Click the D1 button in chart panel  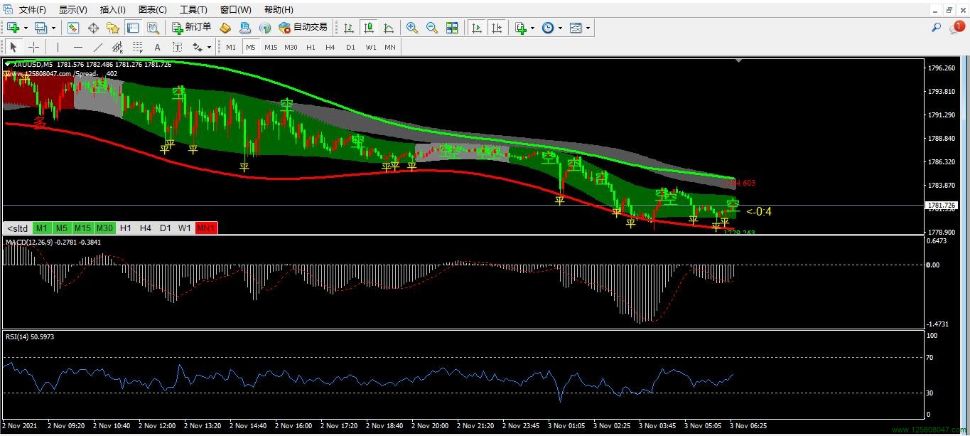pos(166,228)
